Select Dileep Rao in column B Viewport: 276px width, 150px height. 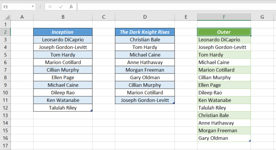(x=63, y=93)
